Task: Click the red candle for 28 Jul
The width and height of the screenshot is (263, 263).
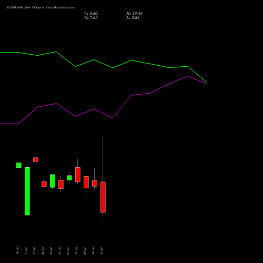Action: pyautogui.click(x=78, y=175)
